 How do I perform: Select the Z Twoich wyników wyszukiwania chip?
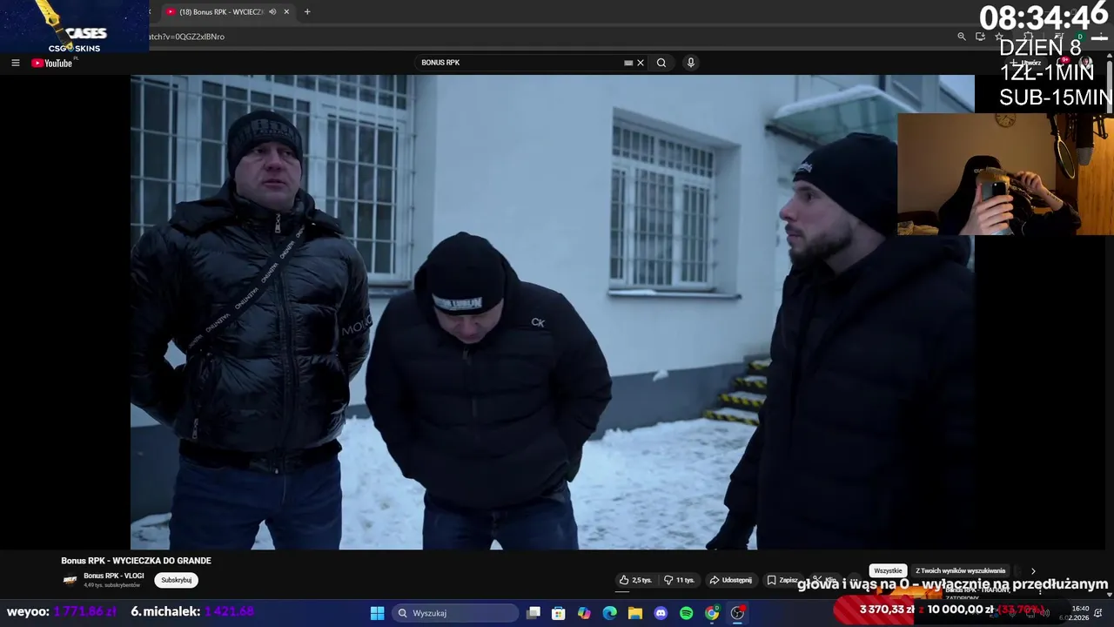pos(961,570)
